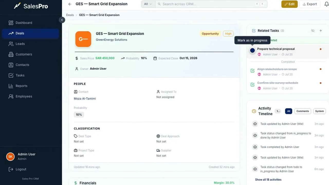Image resolution: width=329 pixels, height=185 pixels.
Task: Open the Dashboard in the sidebar
Action: (x=31, y=23)
